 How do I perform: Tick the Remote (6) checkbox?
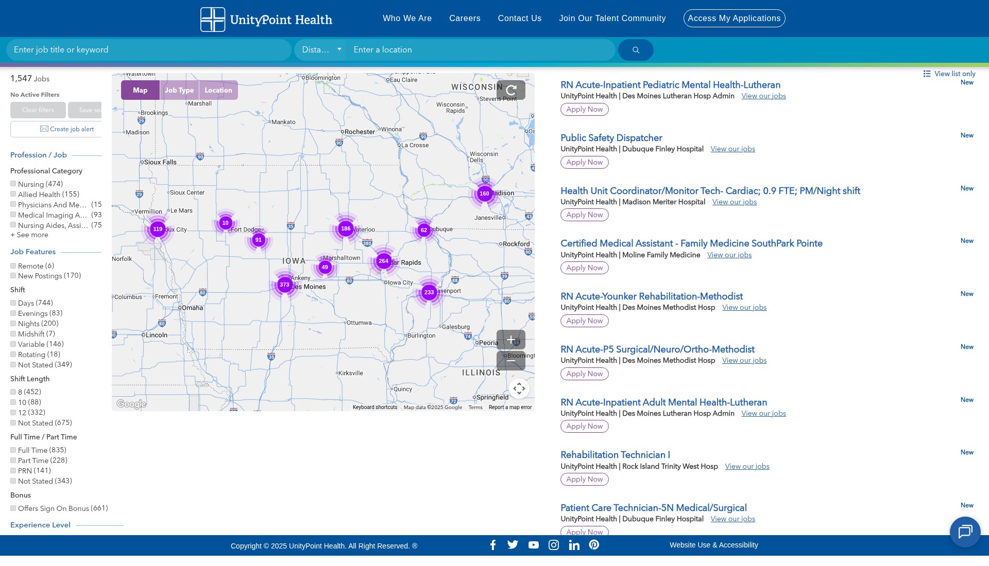(13, 266)
